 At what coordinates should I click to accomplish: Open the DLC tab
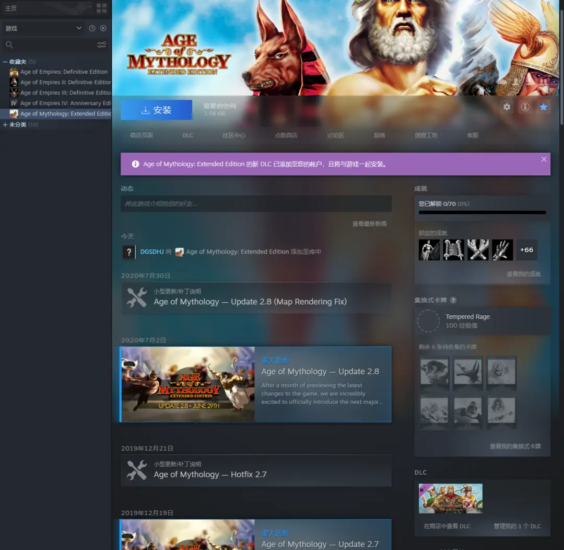tap(187, 135)
